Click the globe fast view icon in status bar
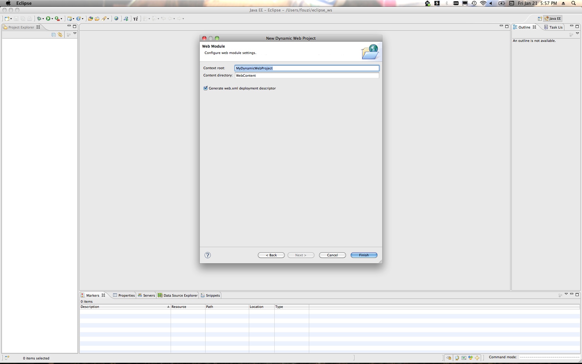Screen dimensions: 582x364 click(x=457, y=358)
